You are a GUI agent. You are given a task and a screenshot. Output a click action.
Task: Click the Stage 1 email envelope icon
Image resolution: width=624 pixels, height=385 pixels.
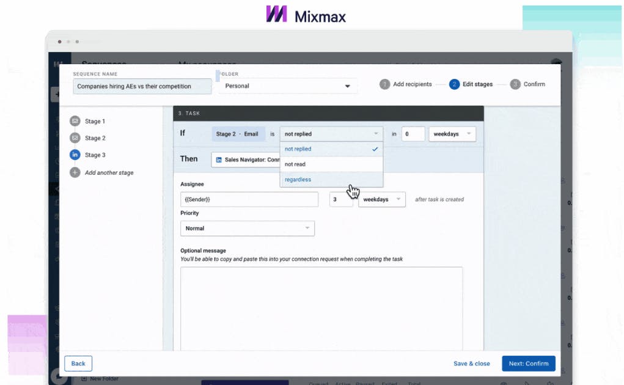pyautogui.click(x=75, y=121)
